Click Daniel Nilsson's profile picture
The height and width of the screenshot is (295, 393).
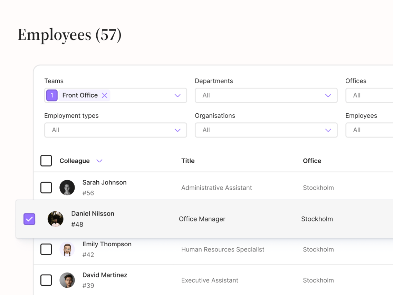(x=56, y=219)
